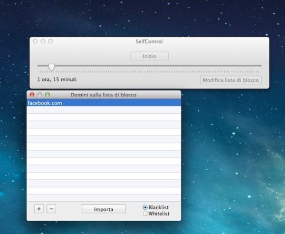285x234 pixels.
Task: Select the Blacklist radio option
Action: pos(145,208)
